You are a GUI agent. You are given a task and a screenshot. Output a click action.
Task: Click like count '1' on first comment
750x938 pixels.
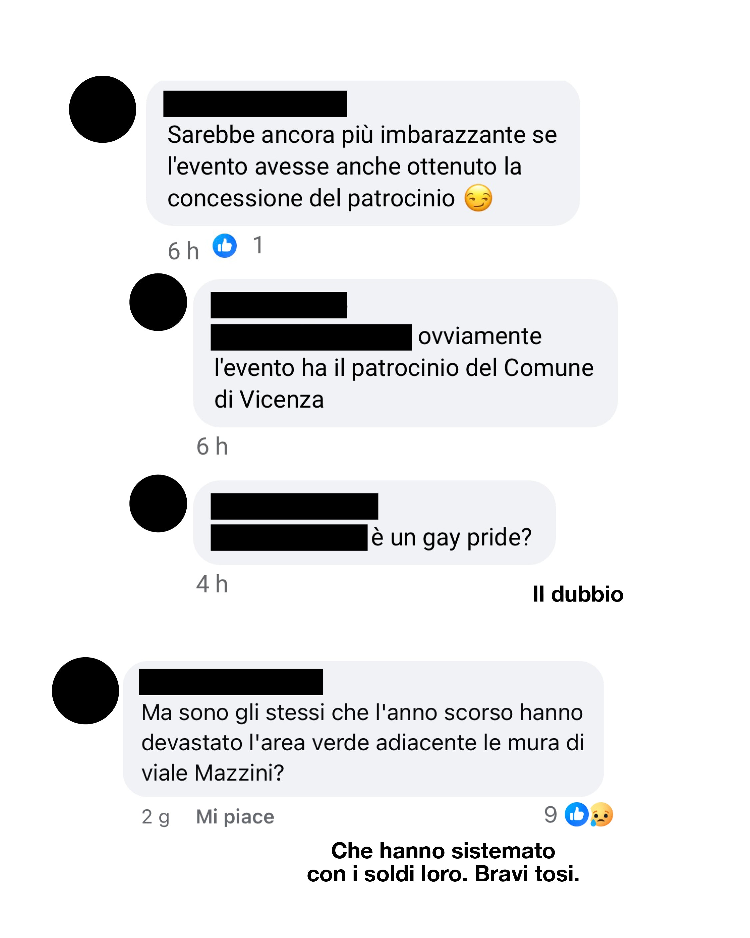(258, 245)
